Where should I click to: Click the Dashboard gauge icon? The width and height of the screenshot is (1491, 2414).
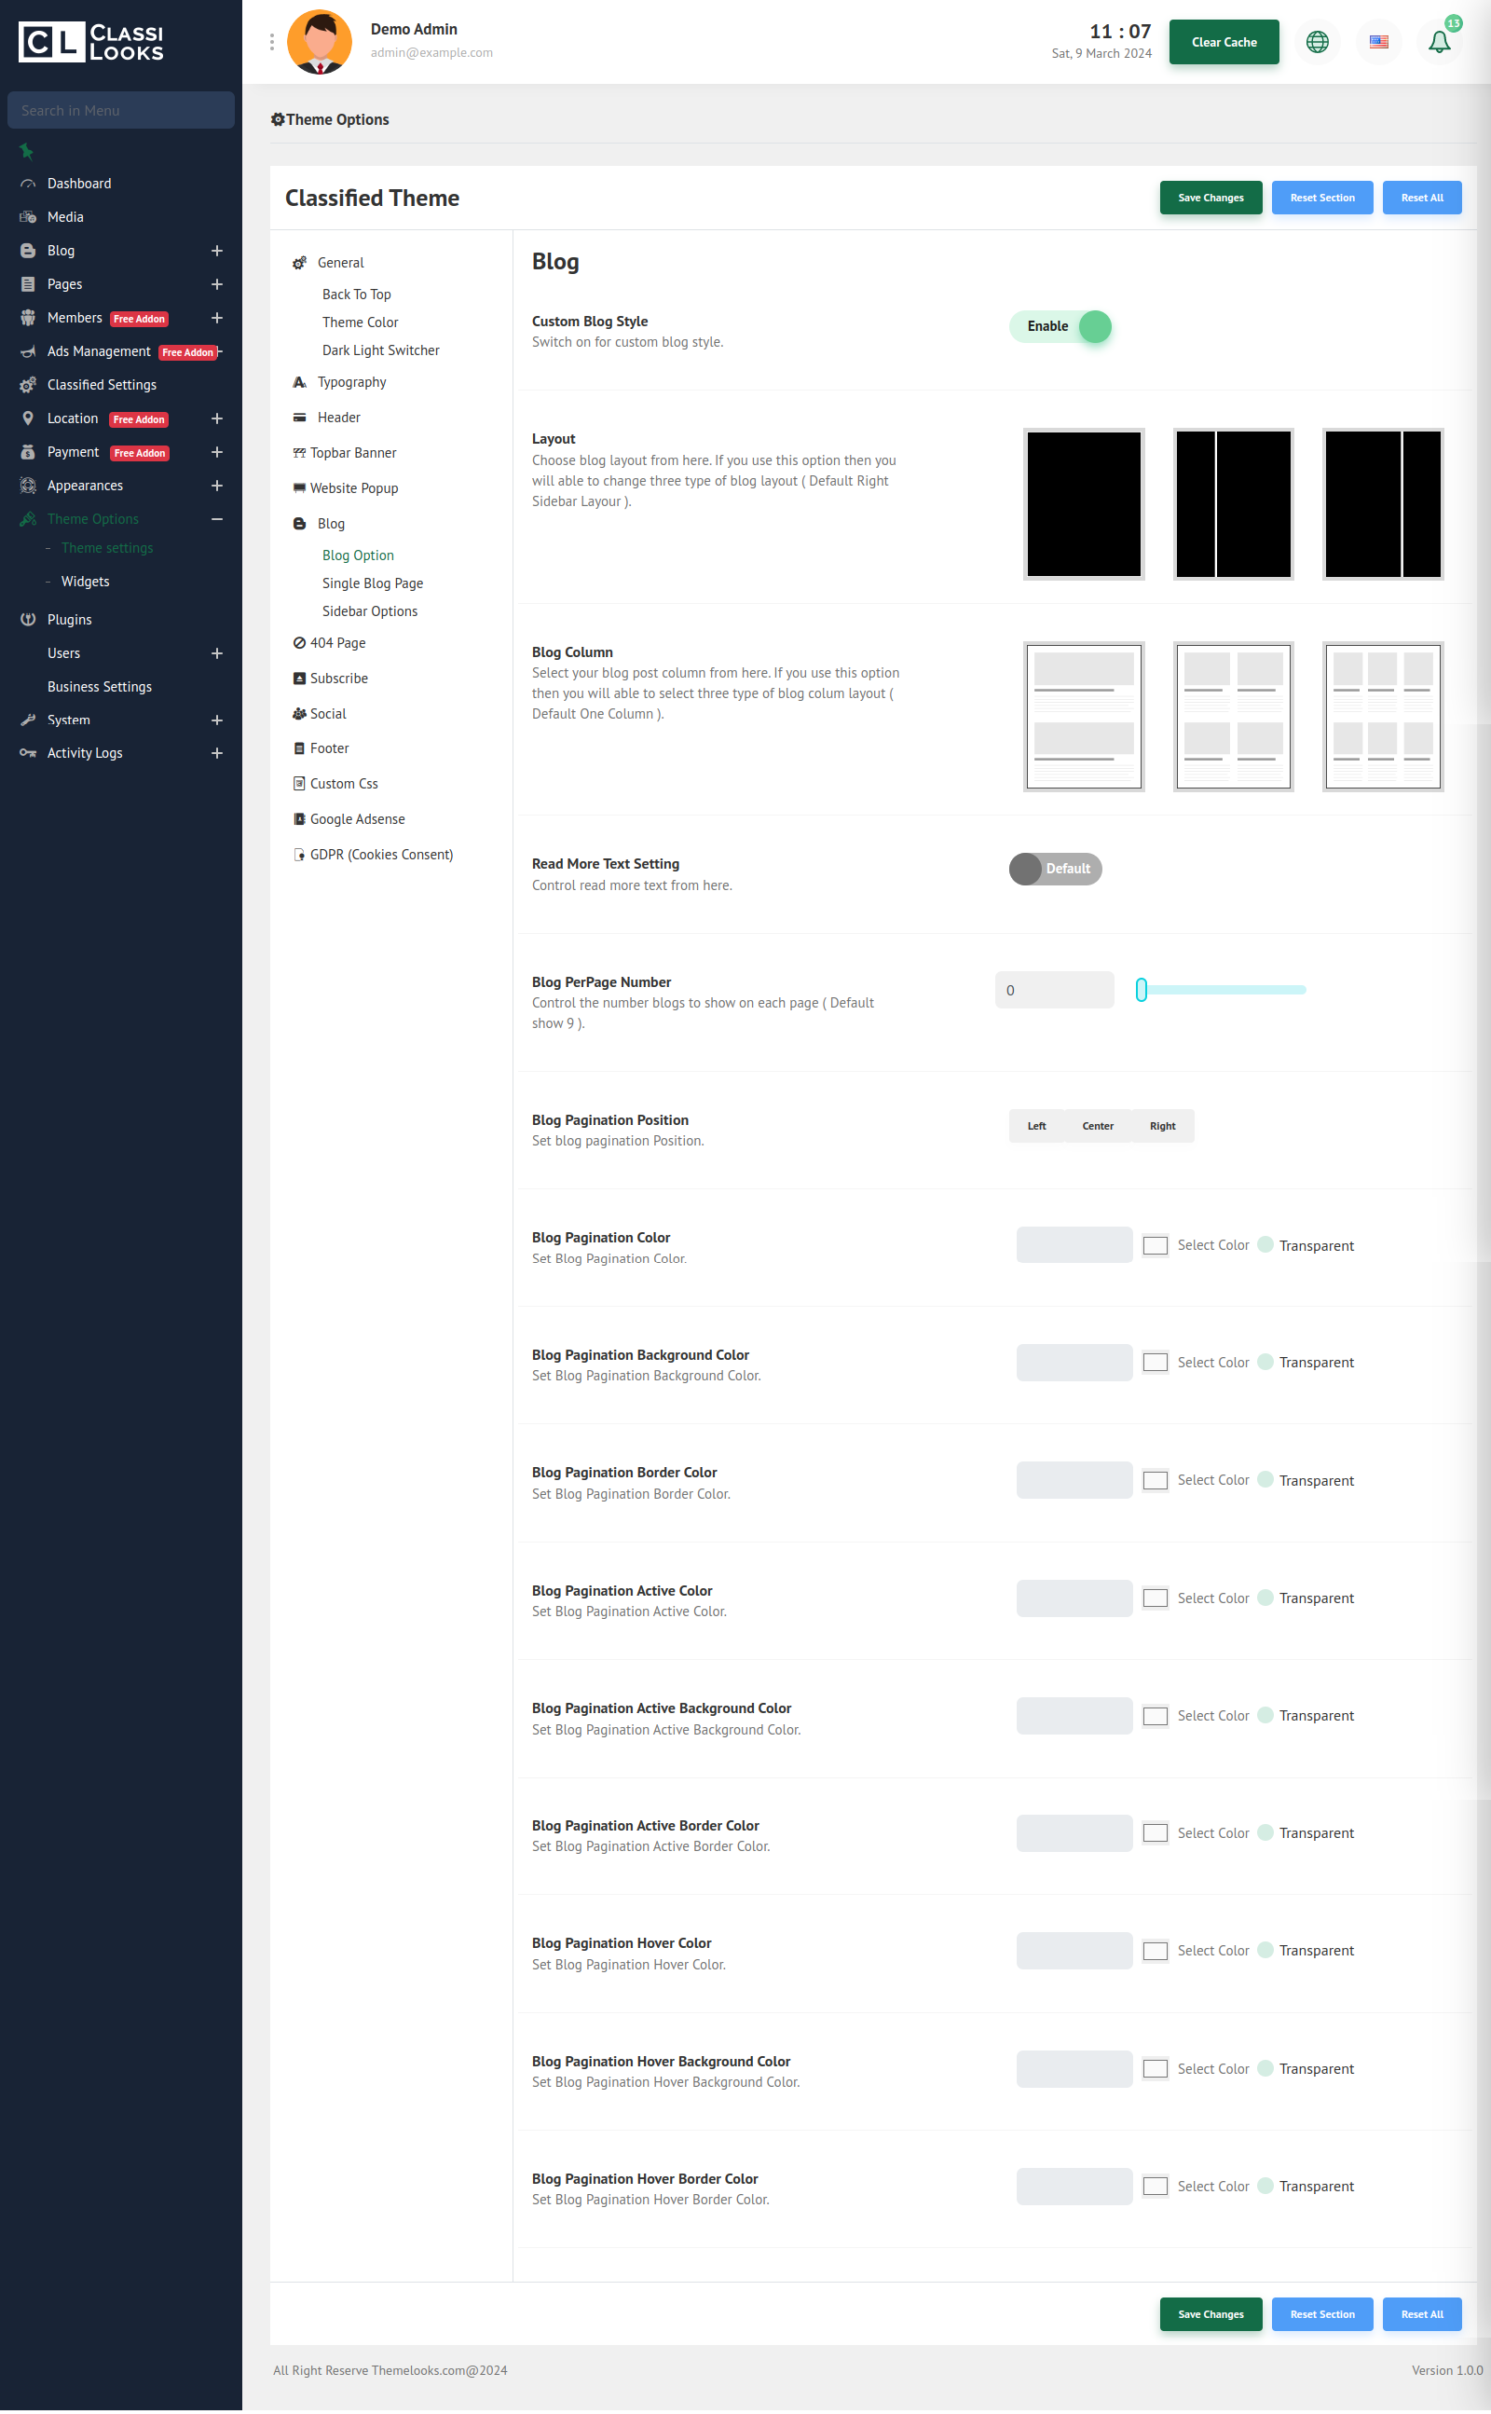[x=28, y=184]
